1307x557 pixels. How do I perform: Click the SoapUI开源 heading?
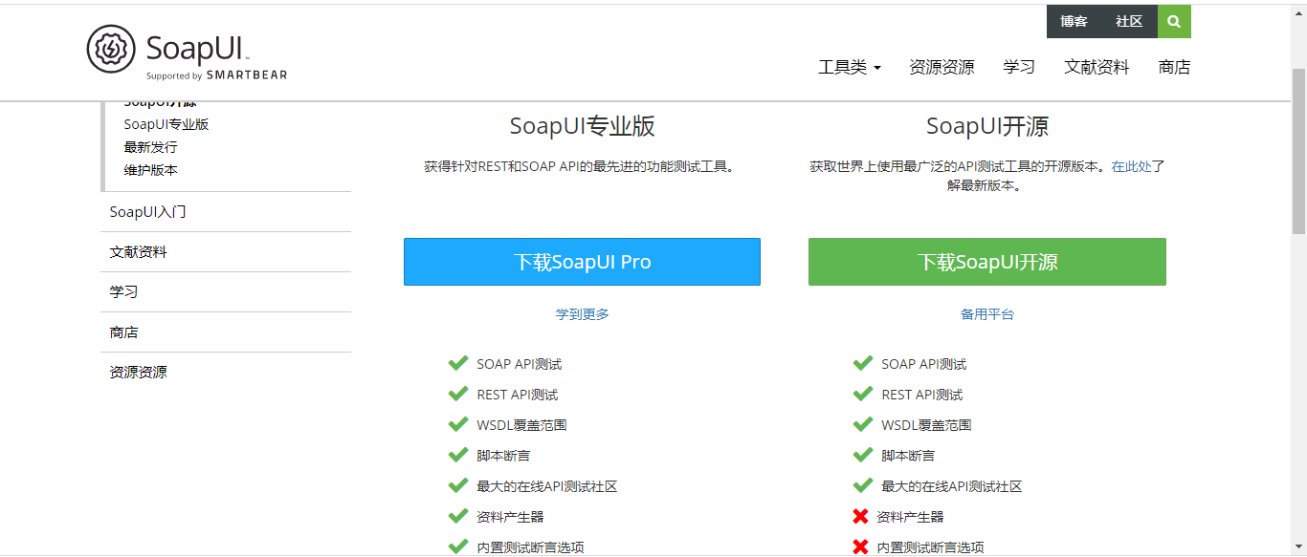987,127
